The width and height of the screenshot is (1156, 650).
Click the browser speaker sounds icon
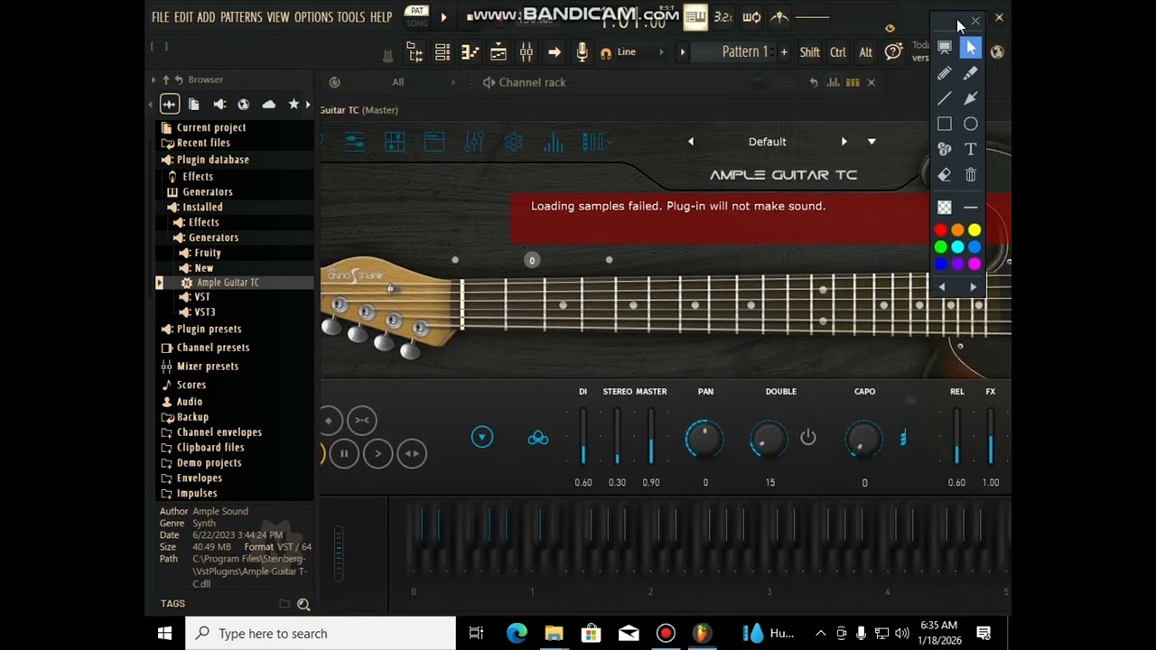pos(219,105)
